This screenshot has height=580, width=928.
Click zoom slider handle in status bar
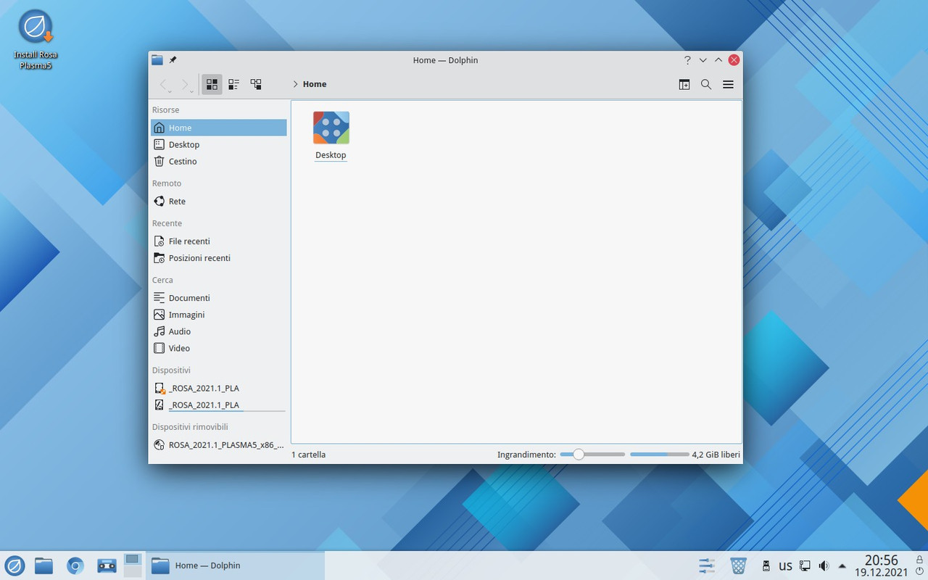579,455
